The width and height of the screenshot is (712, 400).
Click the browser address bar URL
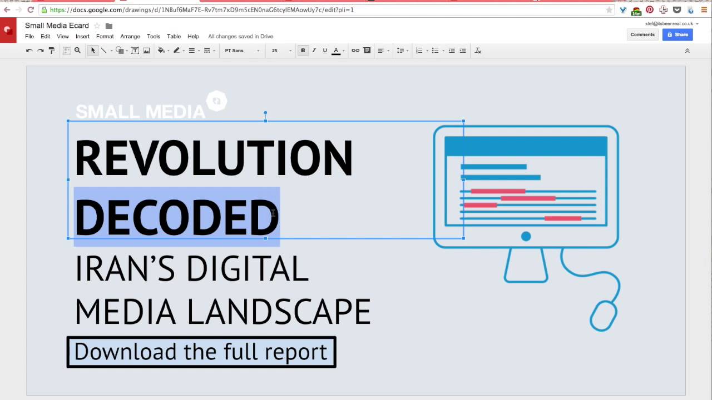[201, 9]
